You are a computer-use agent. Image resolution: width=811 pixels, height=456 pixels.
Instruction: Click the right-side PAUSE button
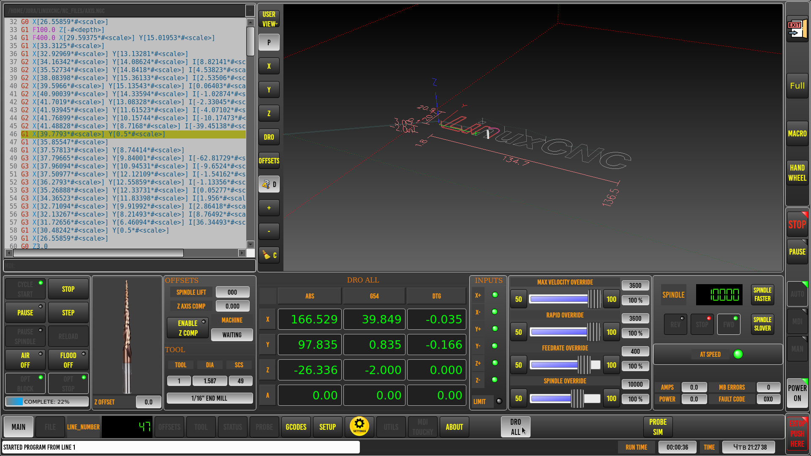pyautogui.click(x=797, y=252)
